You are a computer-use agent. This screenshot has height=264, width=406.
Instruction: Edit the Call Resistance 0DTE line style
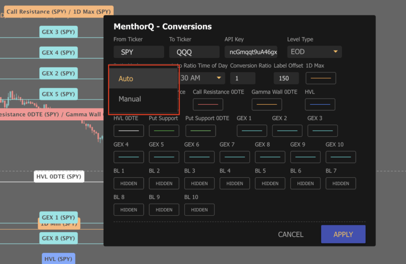pos(208,104)
